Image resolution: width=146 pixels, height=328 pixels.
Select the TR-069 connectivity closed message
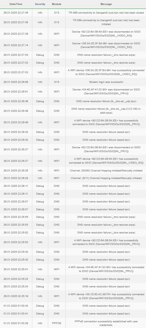(x=106, y=13)
